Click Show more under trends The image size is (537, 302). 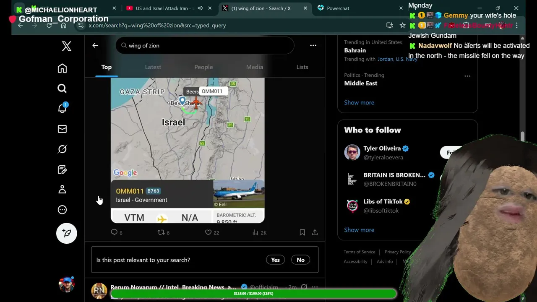point(359,102)
